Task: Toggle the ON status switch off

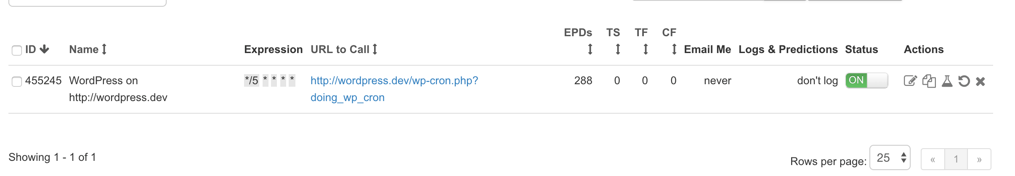Action: pyautogui.click(x=866, y=80)
